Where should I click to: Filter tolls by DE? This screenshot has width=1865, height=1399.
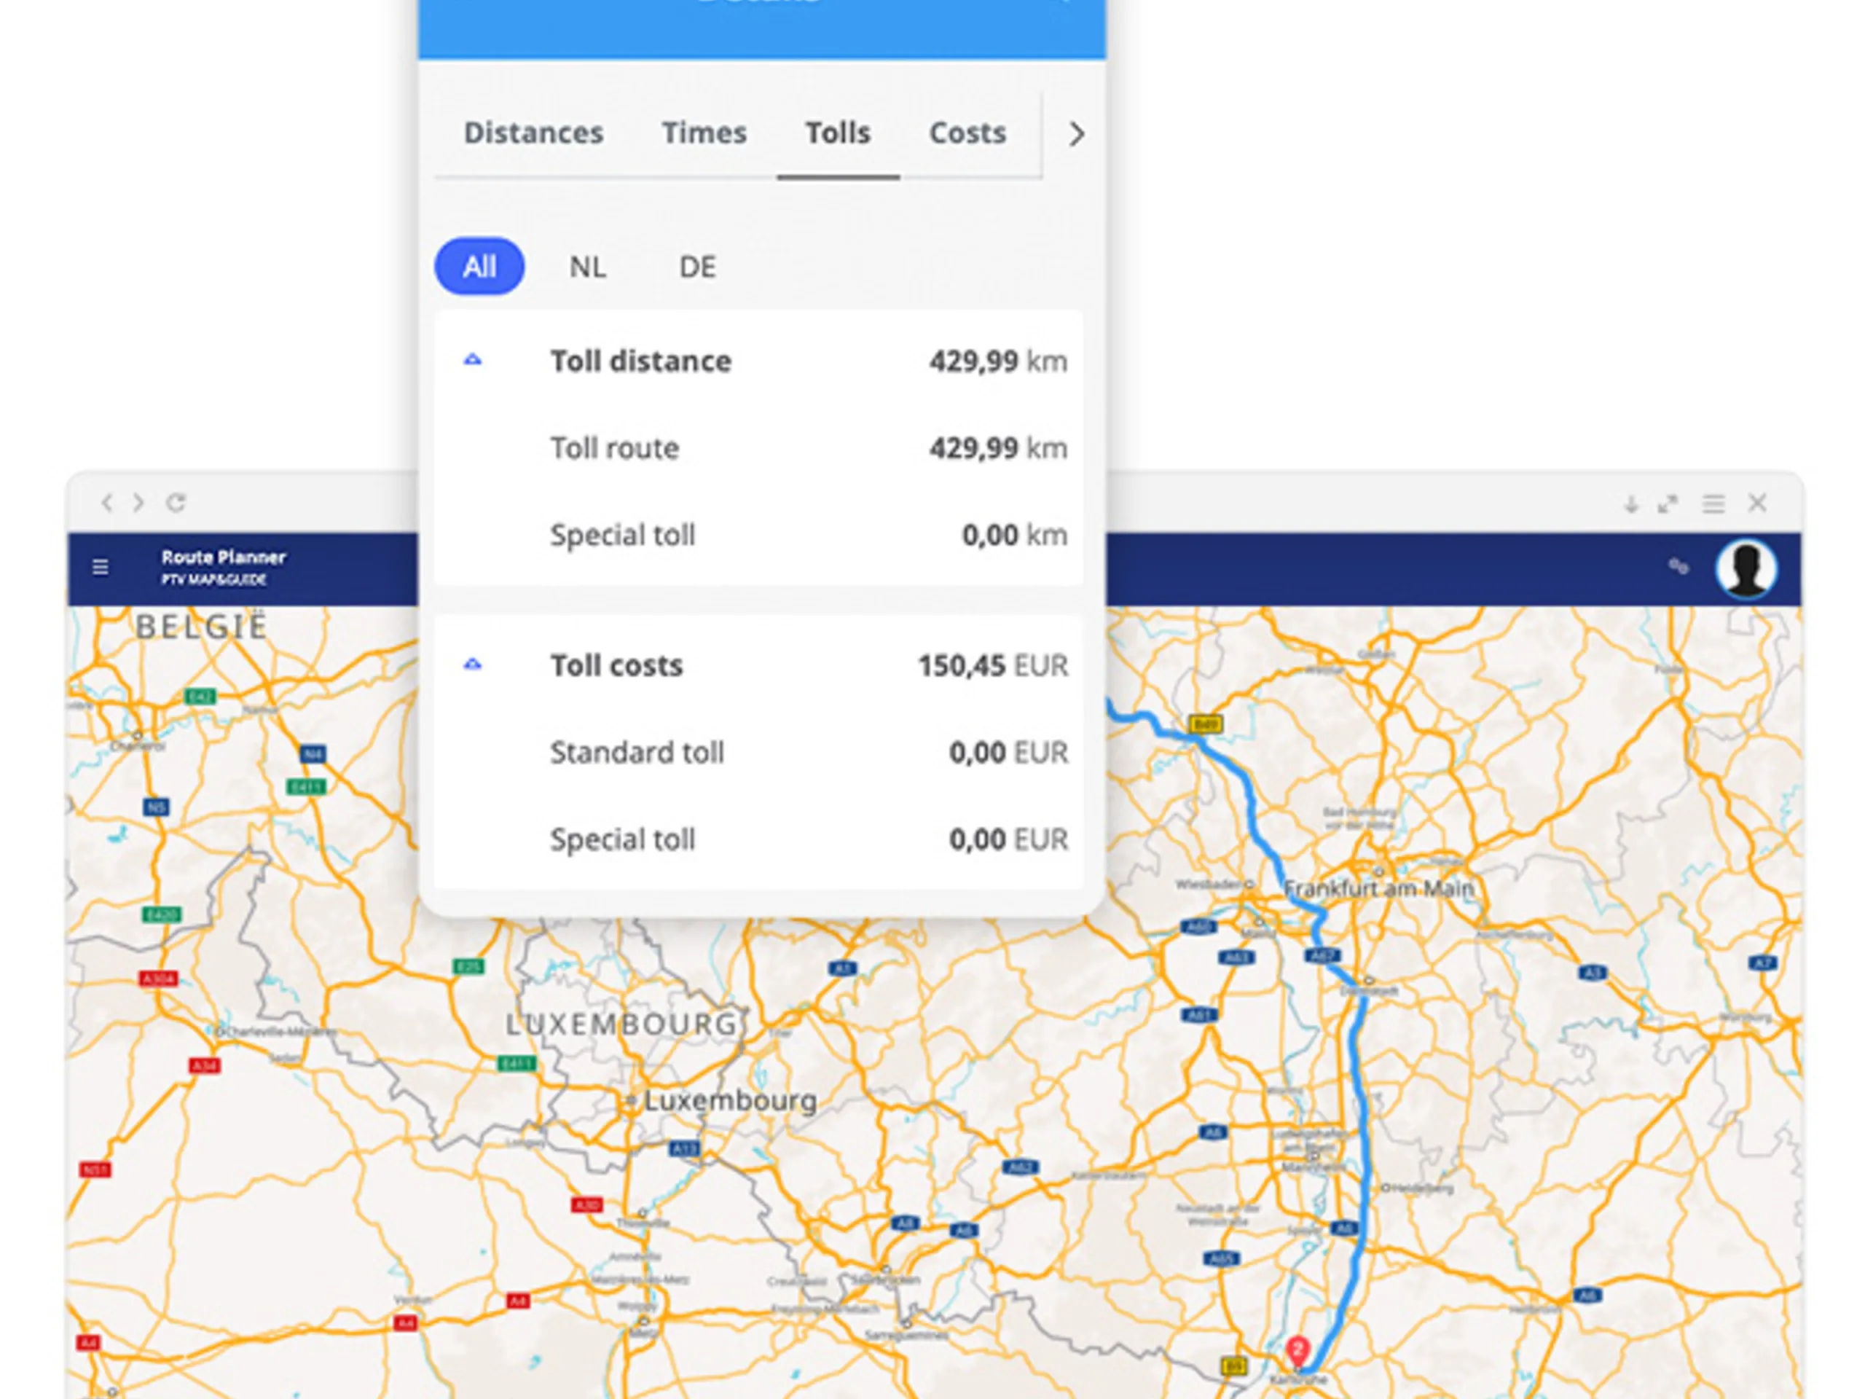click(697, 267)
